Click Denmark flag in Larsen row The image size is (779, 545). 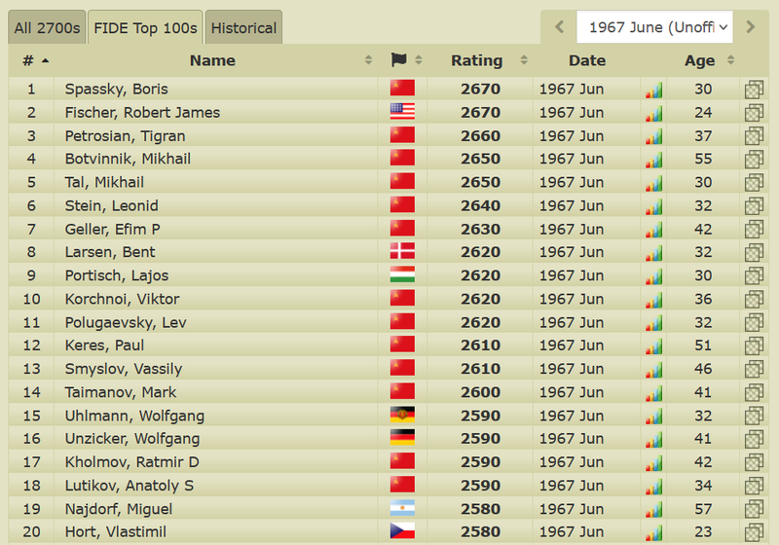pyautogui.click(x=402, y=253)
